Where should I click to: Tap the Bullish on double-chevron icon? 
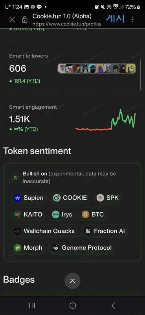(x=15, y=178)
